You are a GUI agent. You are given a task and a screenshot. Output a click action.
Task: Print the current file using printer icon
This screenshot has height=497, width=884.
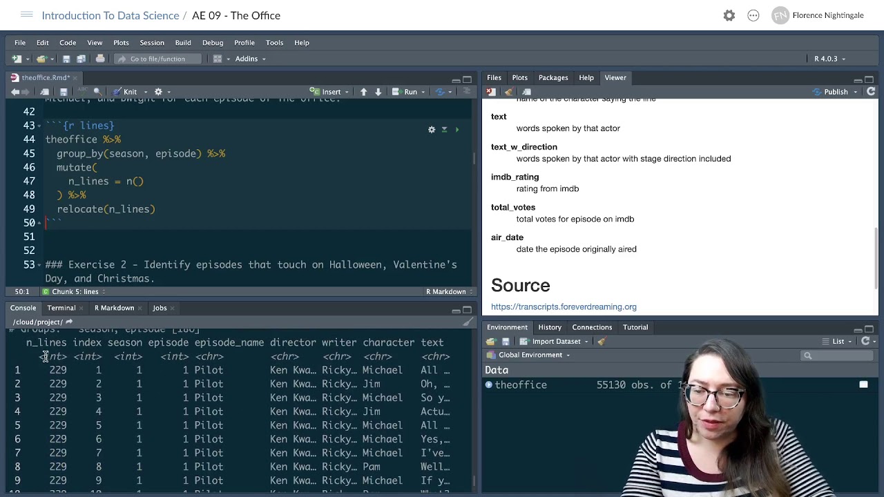pos(100,59)
